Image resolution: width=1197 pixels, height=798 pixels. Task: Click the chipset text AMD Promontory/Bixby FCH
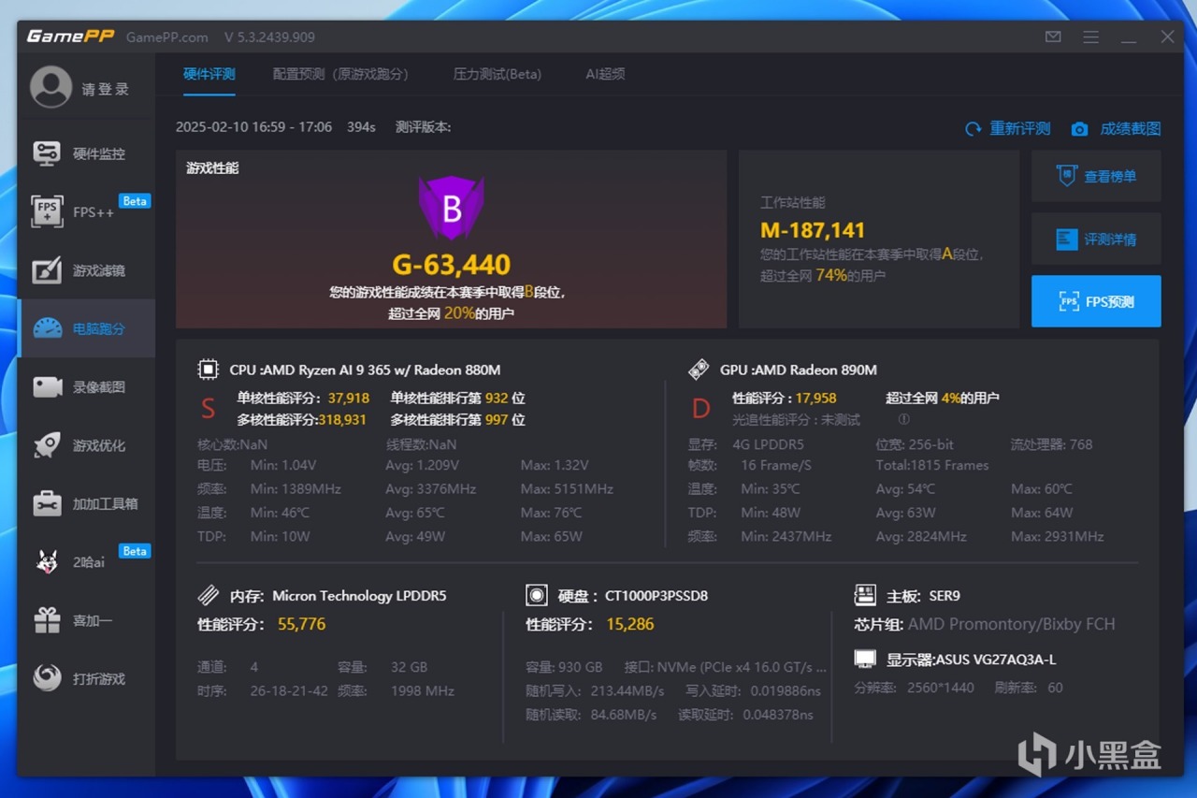[1012, 624]
